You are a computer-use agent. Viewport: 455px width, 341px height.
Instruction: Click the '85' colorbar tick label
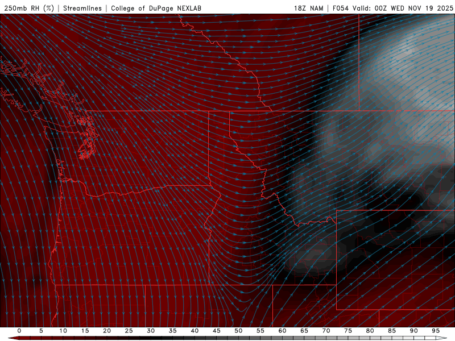point(392,331)
